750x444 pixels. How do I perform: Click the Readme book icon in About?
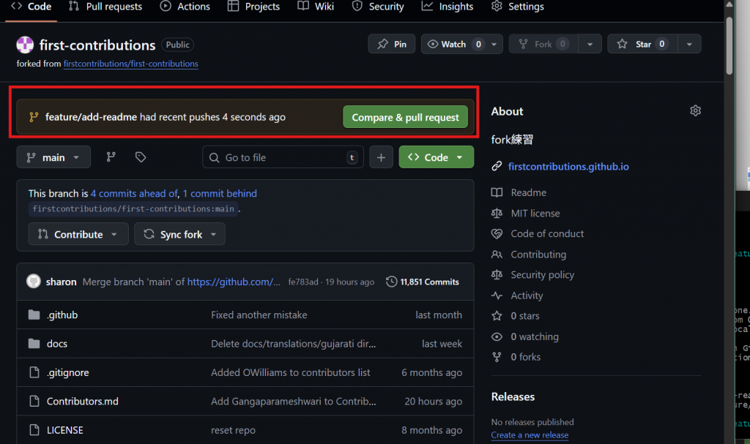(x=497, y=192)
